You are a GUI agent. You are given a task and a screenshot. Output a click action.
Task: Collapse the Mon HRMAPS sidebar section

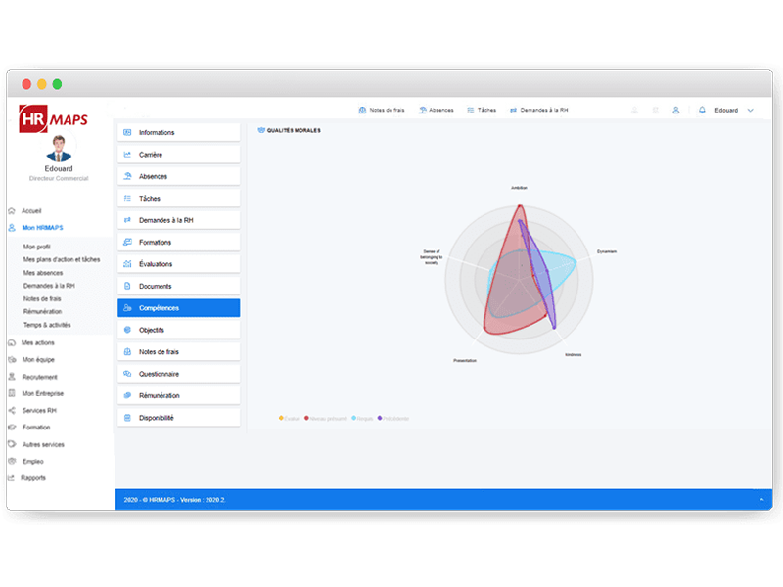click(x=44, y=228)
